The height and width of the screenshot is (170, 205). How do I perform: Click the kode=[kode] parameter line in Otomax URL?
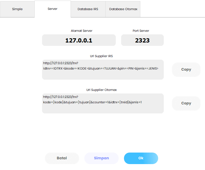tap(92, 102)
